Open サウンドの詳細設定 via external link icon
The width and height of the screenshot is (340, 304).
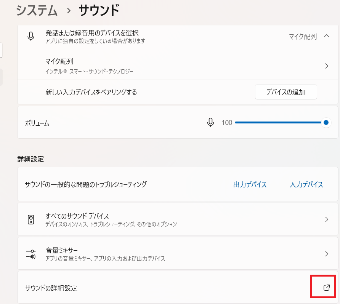pyautogui.click(x=327, y=288)
